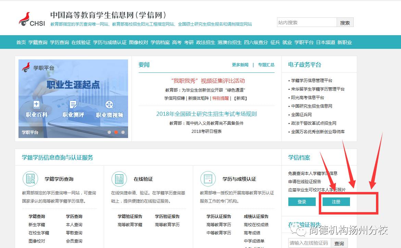Click the 登录 button
The image size is (401, 248).
[302, 202]
